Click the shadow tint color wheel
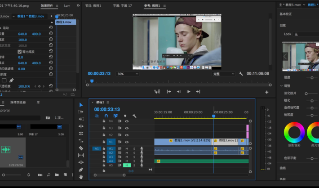 [294, 132]
